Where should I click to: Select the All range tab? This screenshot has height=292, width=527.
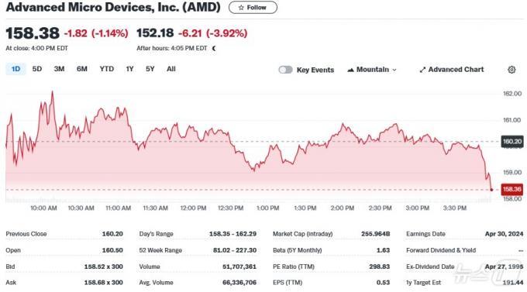pos(171,69)
